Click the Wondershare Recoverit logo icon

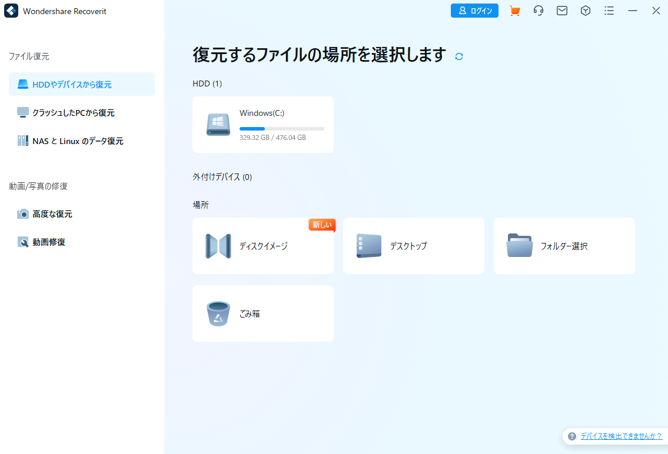point(11,11)
